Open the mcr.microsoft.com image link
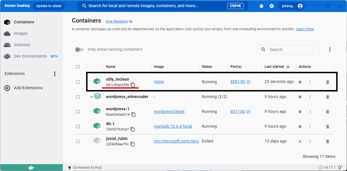 click(176, 141)
